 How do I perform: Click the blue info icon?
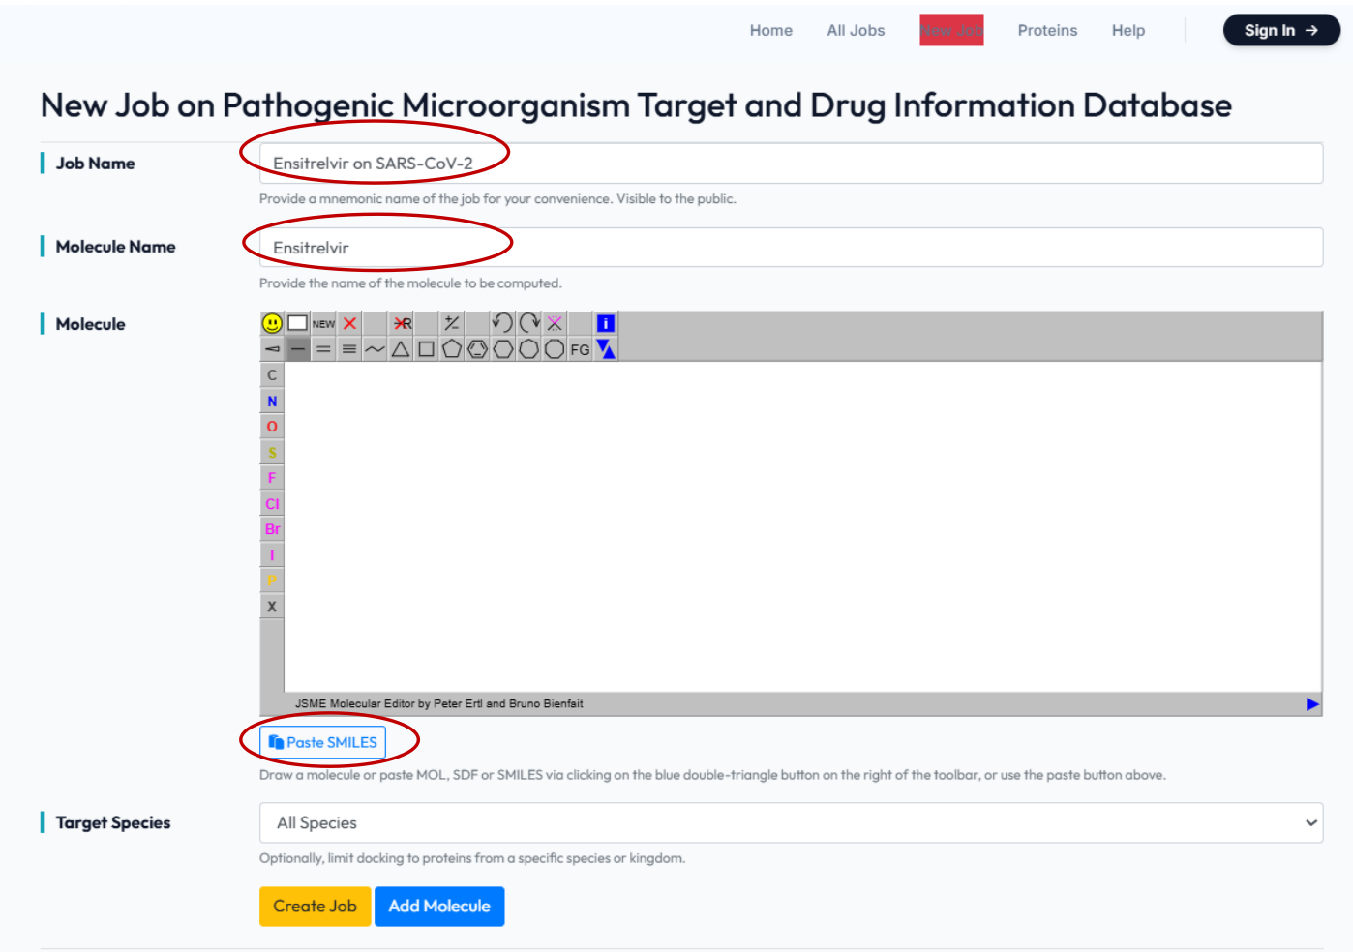[606, 323]
